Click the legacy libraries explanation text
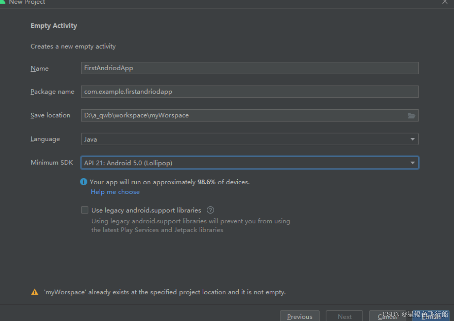The width and height of the screenshot is (454, 321). 191,225
